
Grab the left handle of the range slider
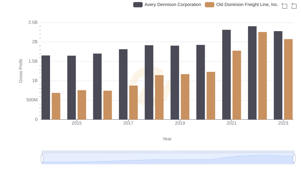click(x=42, y=159)
